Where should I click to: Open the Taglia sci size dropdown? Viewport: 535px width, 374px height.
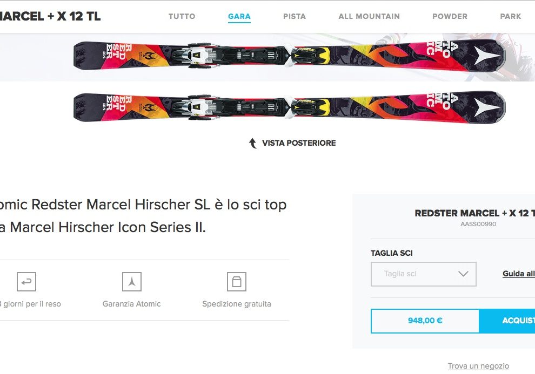(424, 274)
